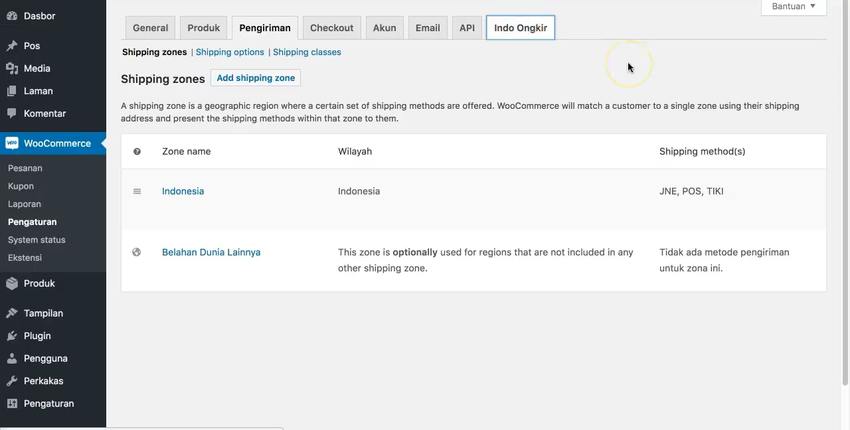Click the Add shipping zone button

(256, 78)
